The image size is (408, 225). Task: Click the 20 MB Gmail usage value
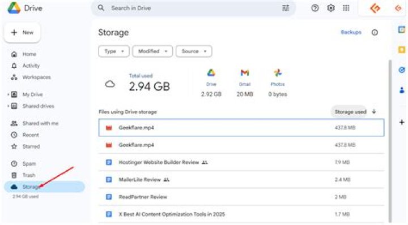[245, 94]
